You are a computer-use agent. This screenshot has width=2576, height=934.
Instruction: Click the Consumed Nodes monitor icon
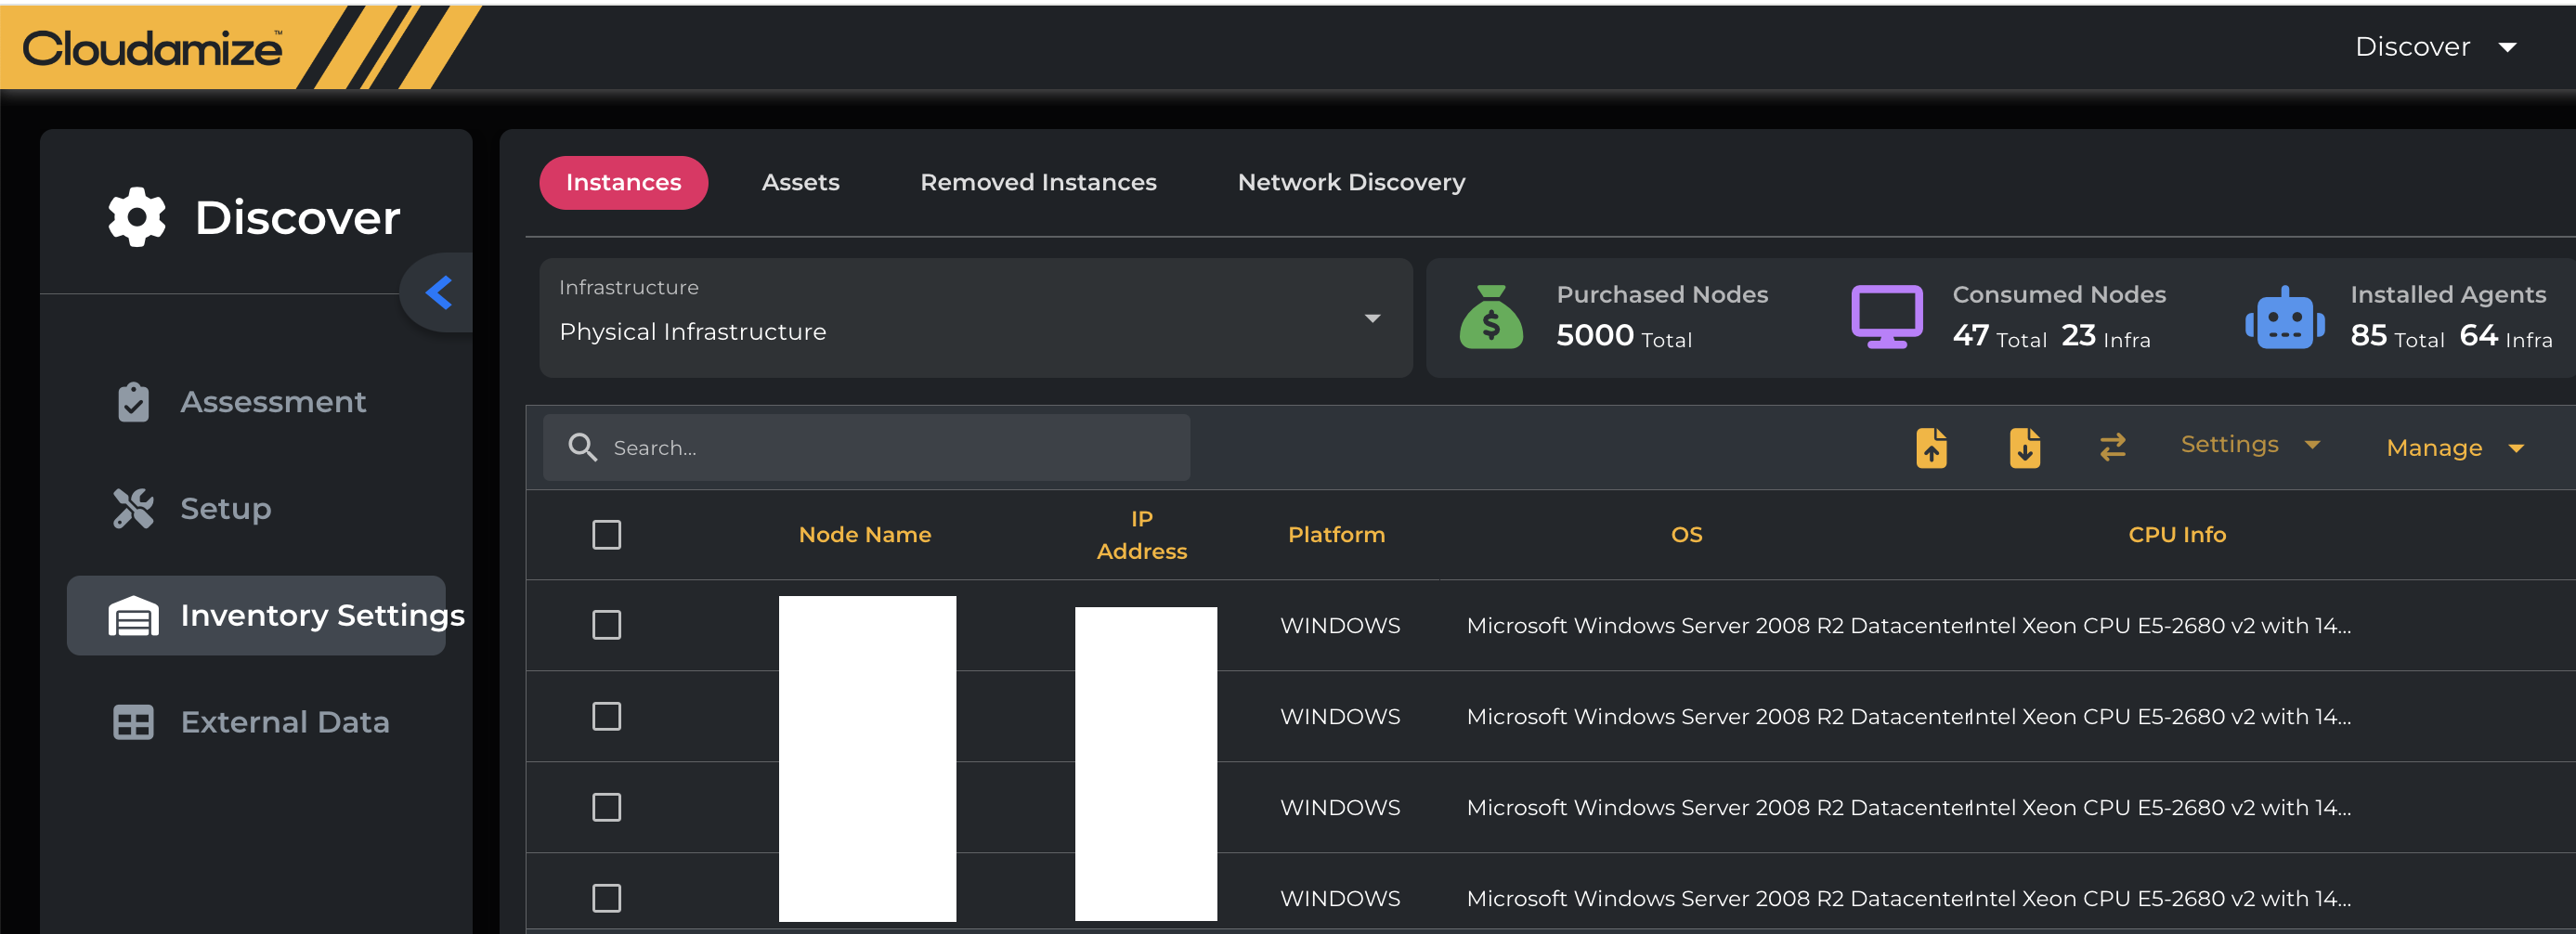tap(1886, 317)
